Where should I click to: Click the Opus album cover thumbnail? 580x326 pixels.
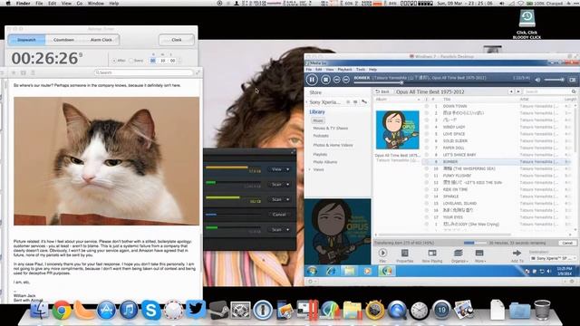point(397,129)
